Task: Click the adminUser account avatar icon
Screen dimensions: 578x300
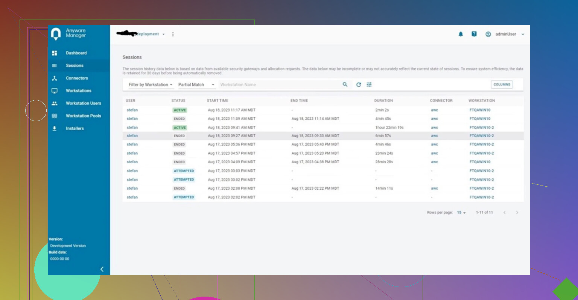Action: coord(488,34)
